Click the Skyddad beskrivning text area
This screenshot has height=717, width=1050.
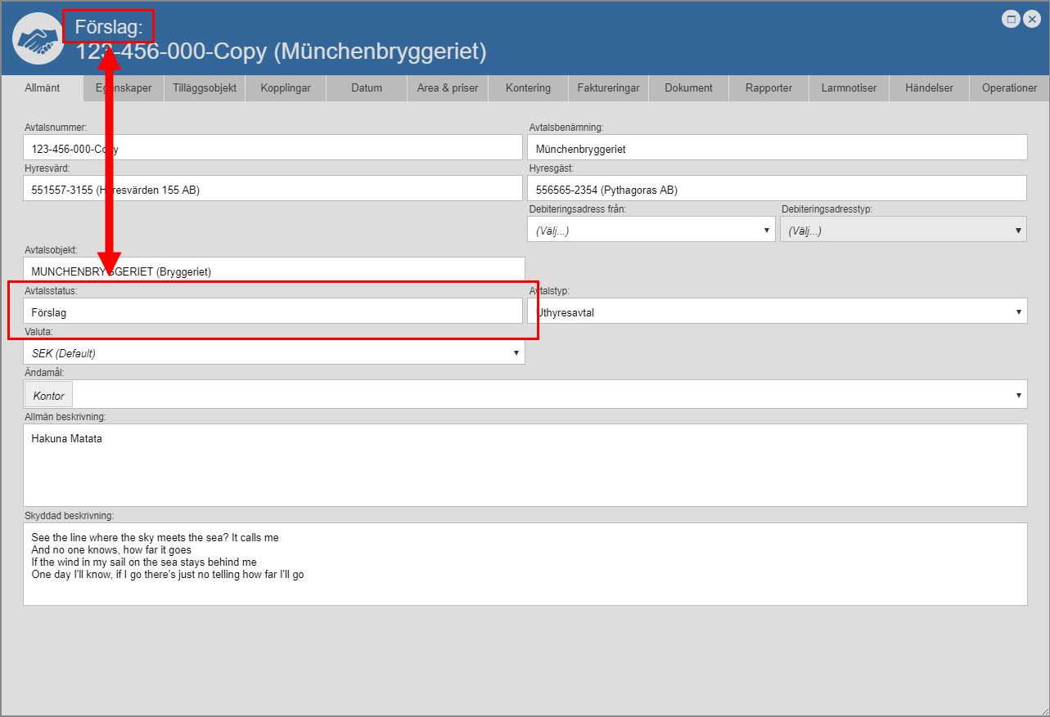tap(524, 564)
